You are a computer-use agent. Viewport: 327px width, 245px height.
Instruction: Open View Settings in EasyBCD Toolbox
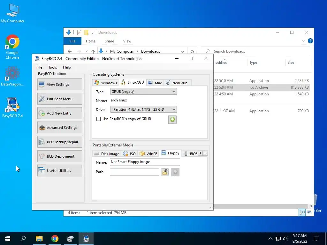click(x=60, y=84)
